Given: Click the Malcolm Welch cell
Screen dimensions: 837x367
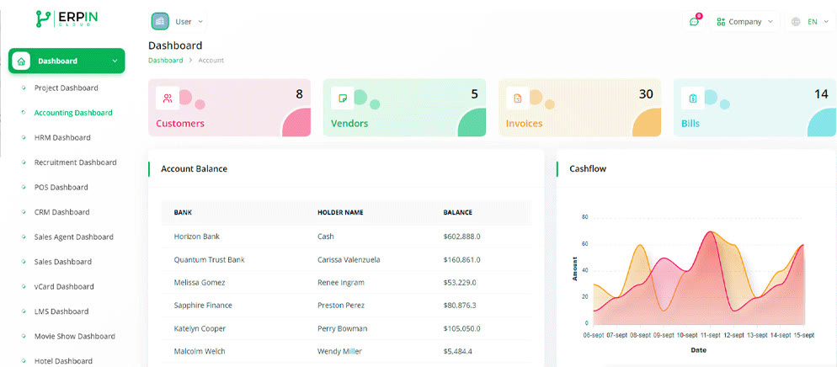Looking at the screenshot, I should [x=200, y=352].
